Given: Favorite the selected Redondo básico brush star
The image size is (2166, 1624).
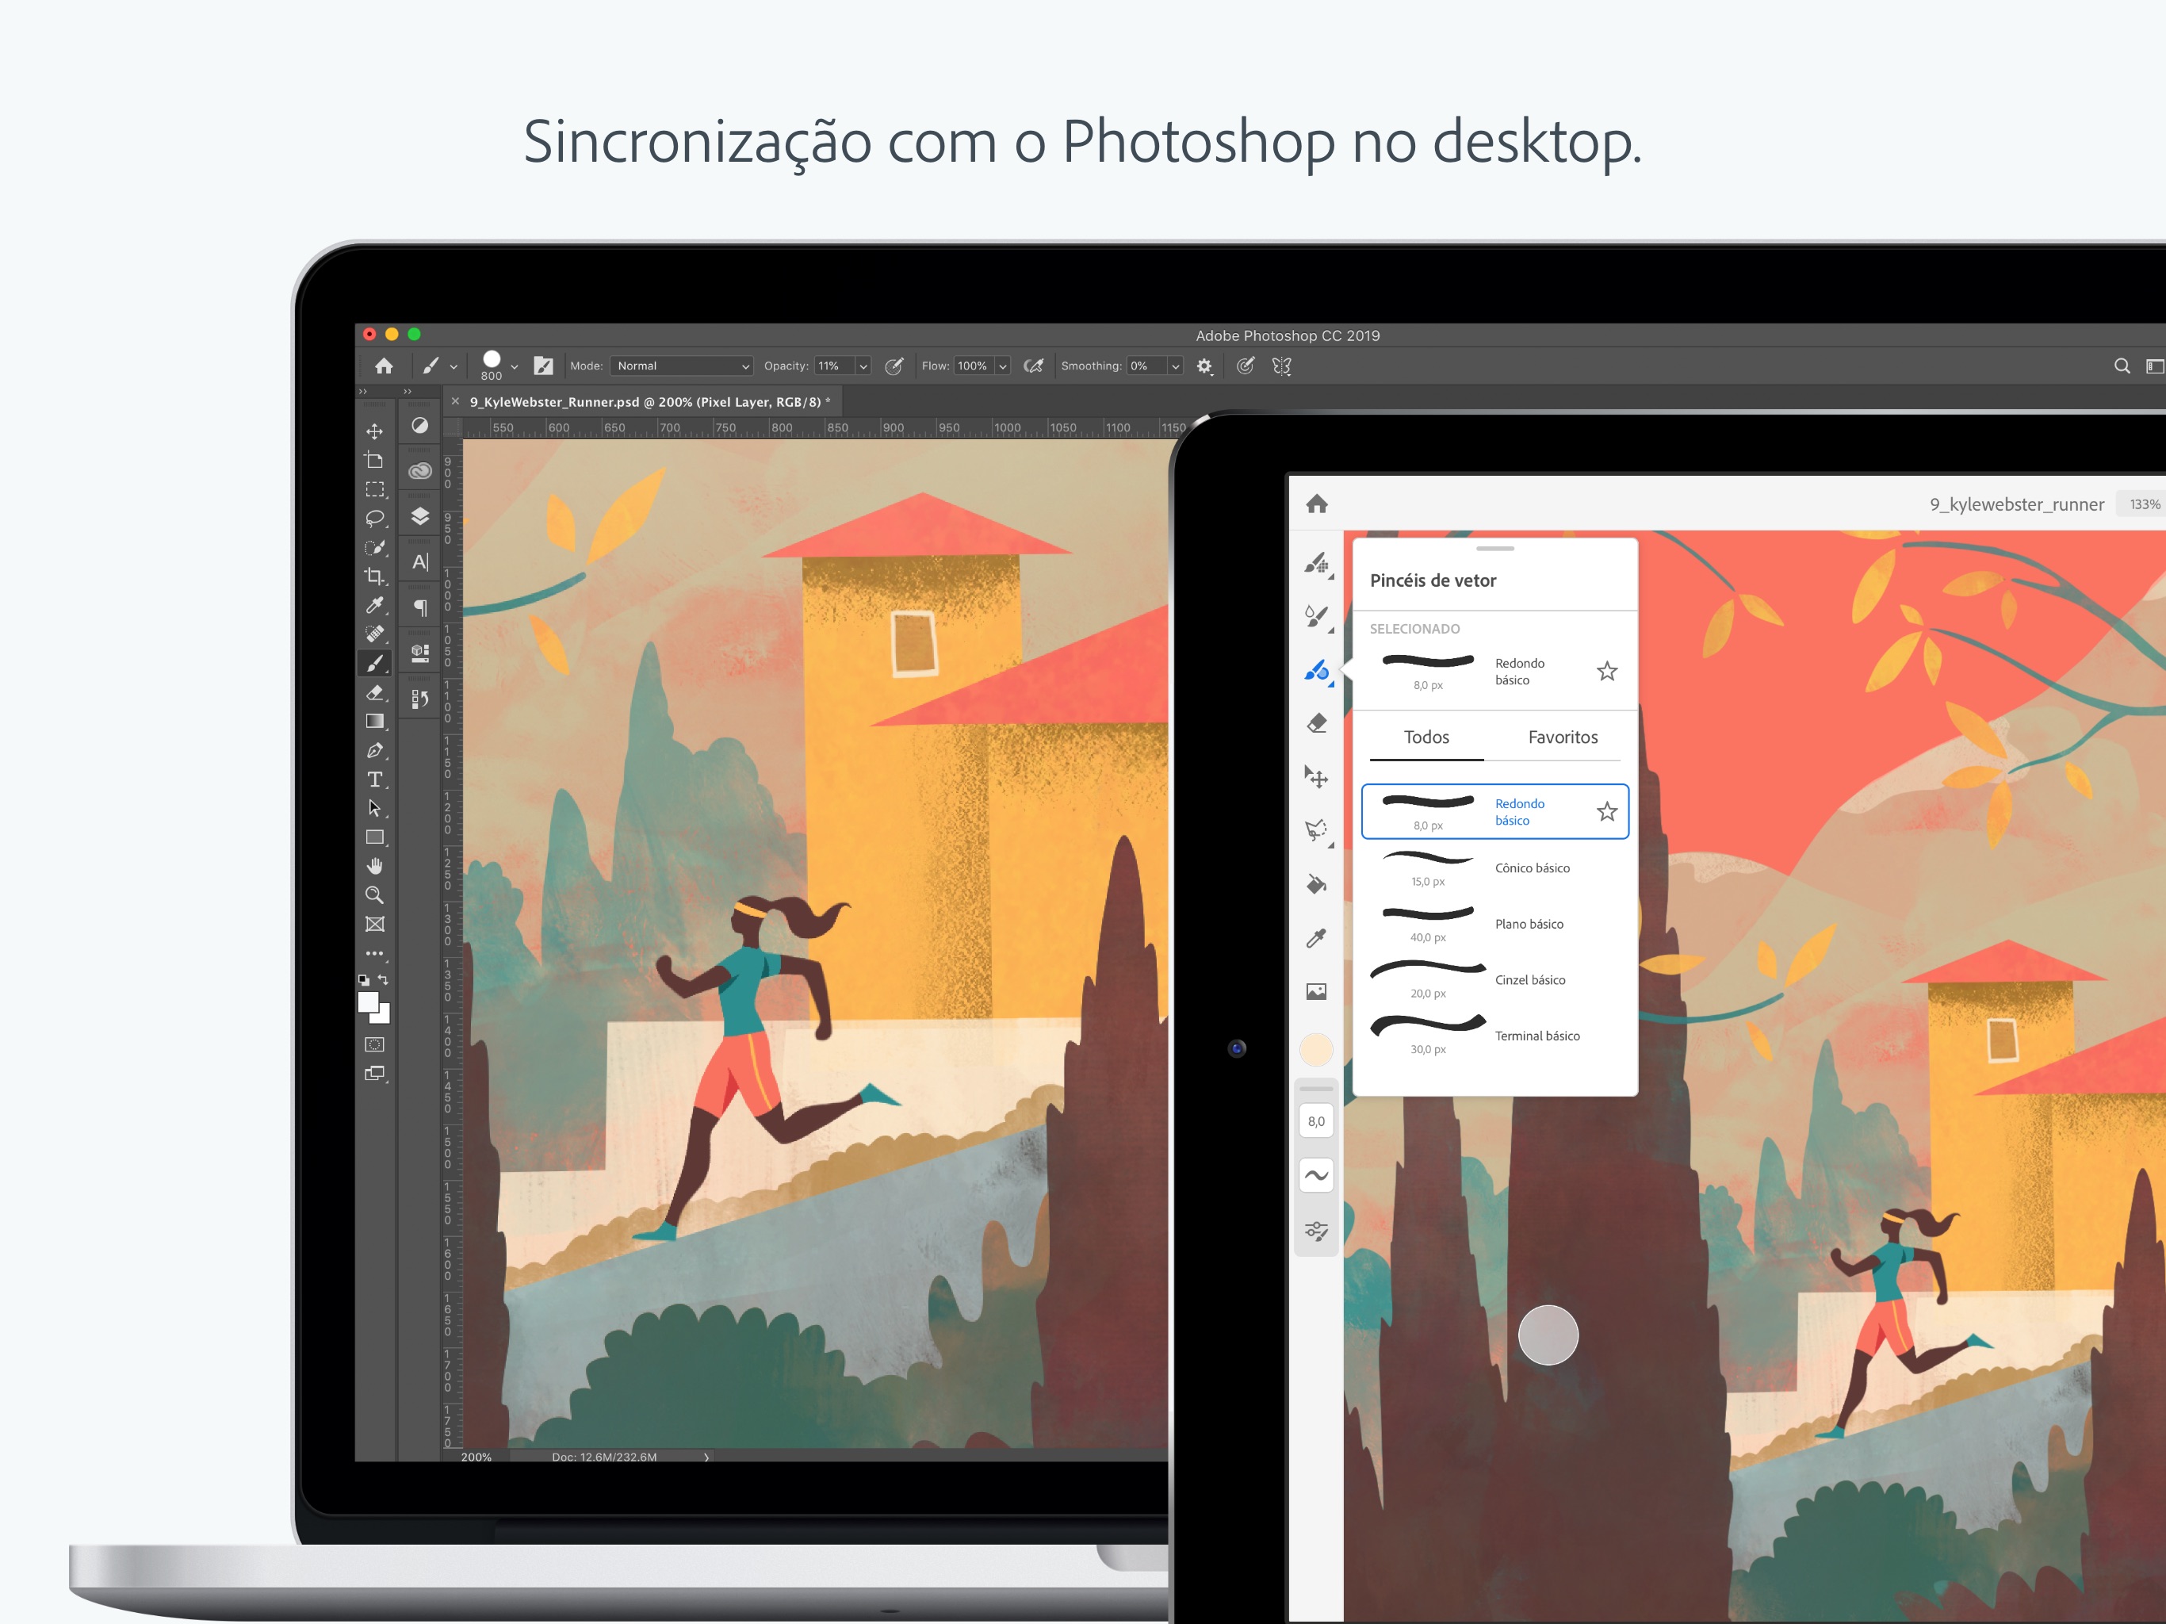Looking at the screenshot, I should [x=1607, y=671].
